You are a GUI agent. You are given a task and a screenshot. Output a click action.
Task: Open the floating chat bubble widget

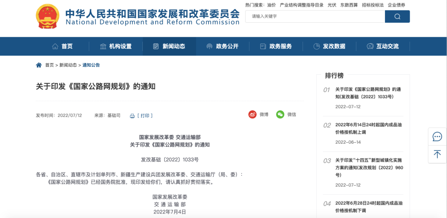click(x=437, y=136)
